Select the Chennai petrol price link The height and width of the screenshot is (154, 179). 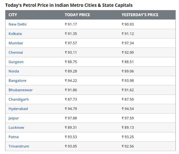(x=16, y=52)
